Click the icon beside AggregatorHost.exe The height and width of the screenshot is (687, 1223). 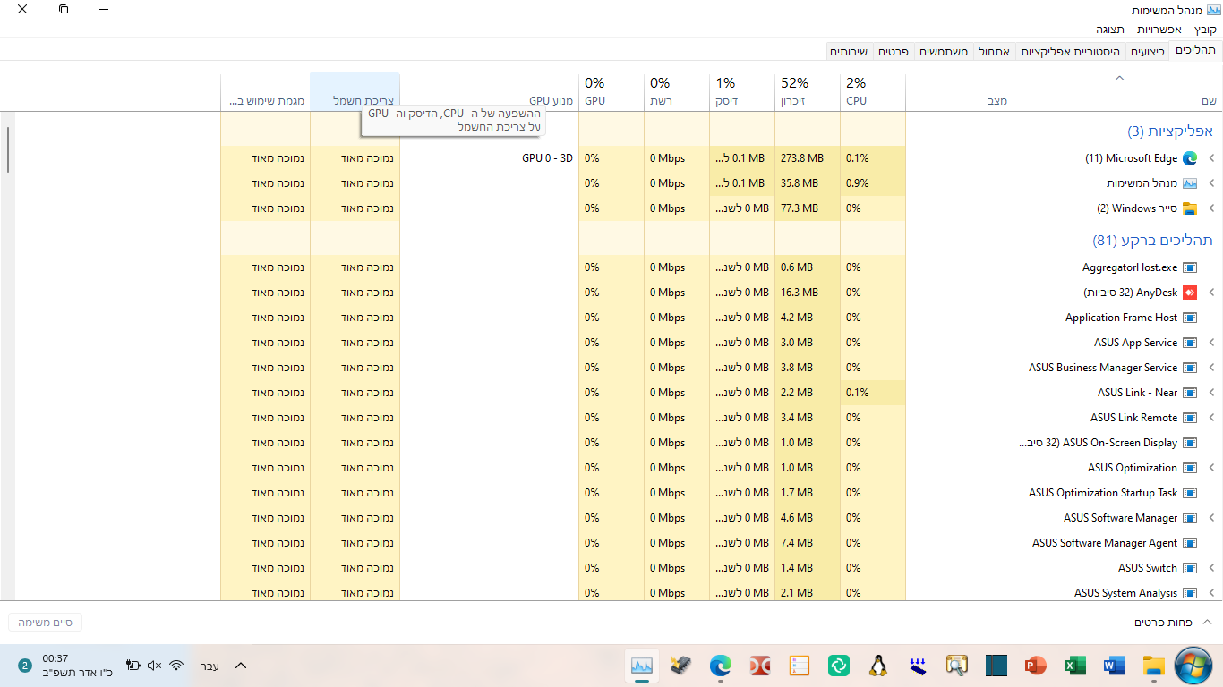(x=1190, y=267)
